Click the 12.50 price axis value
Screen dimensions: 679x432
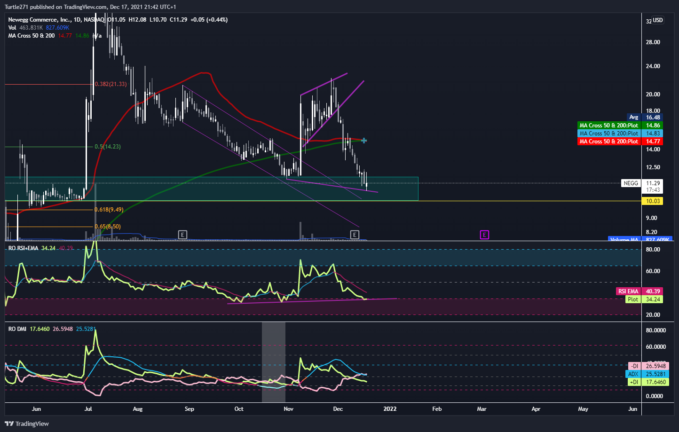pos(653,167)
